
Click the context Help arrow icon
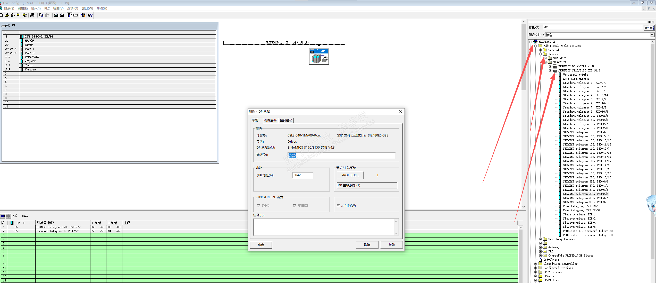click(x=90, y=15)
